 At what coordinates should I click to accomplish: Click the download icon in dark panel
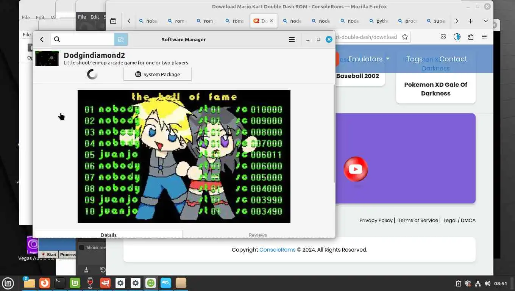(86, 270)
